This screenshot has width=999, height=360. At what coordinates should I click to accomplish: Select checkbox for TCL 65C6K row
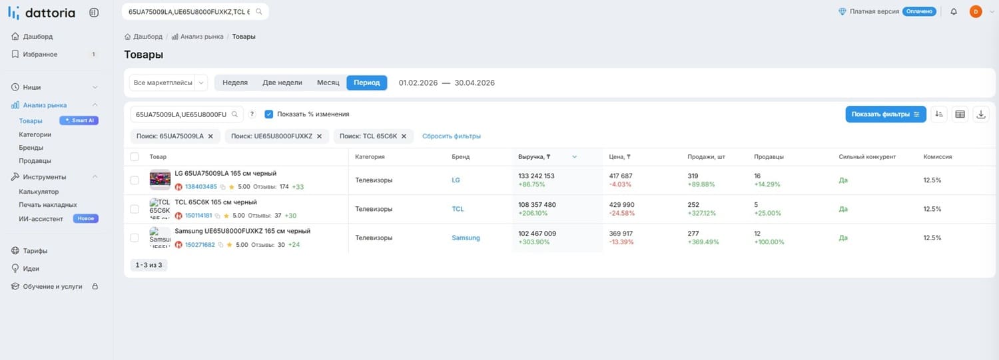tap(135, 209)
